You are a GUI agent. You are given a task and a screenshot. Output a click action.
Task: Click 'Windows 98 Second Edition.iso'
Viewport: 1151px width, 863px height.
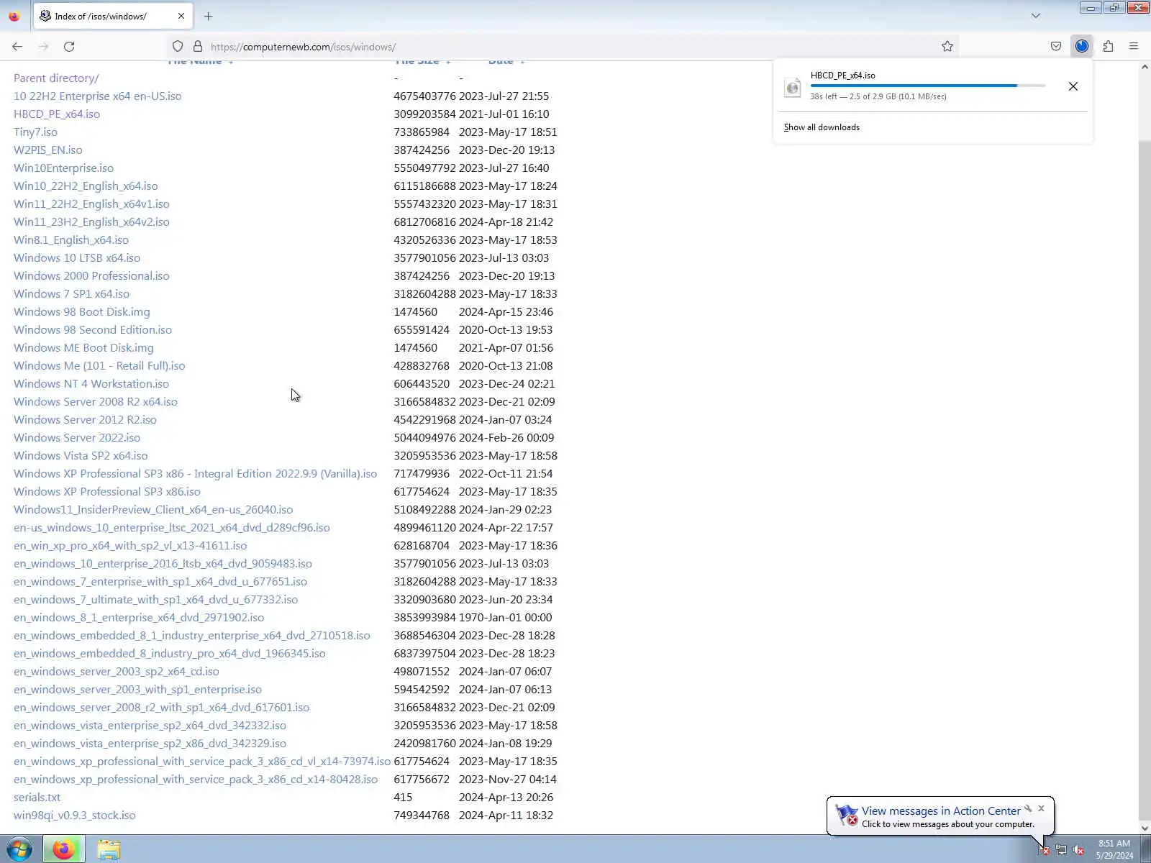point(93,329)
